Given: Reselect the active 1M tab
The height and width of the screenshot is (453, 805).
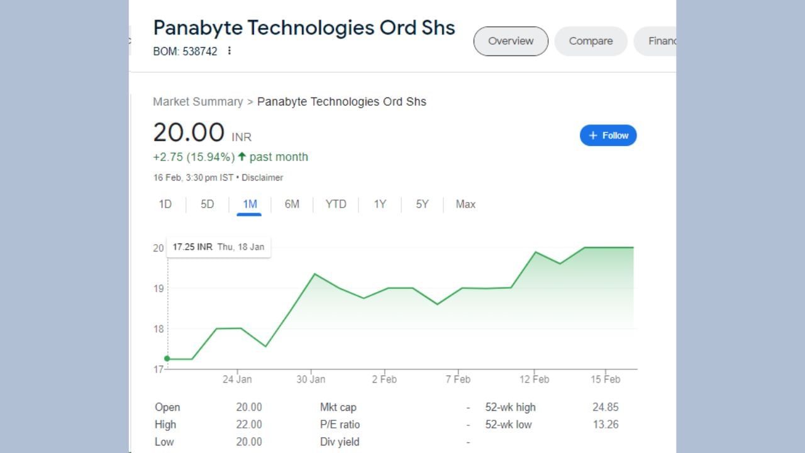Looking at the screenshot, I should coord(250,204).
